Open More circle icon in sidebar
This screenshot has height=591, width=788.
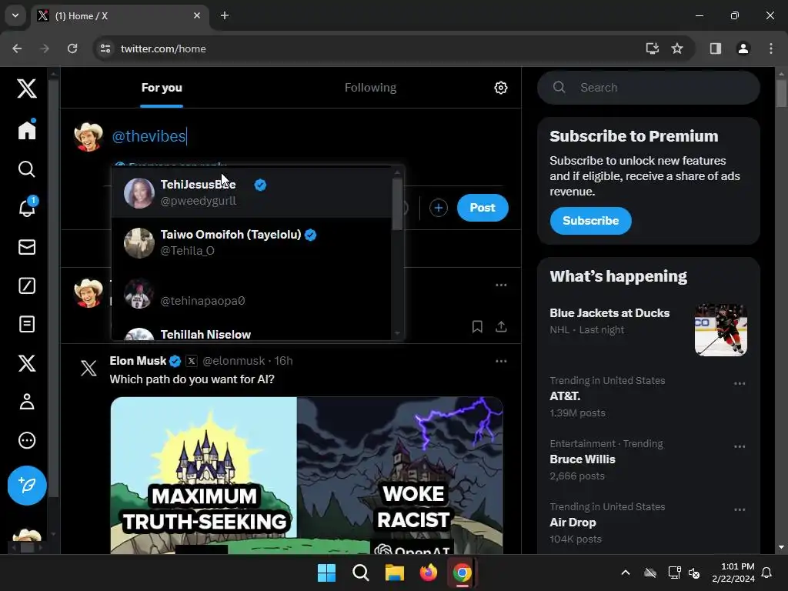pos(27,440)
